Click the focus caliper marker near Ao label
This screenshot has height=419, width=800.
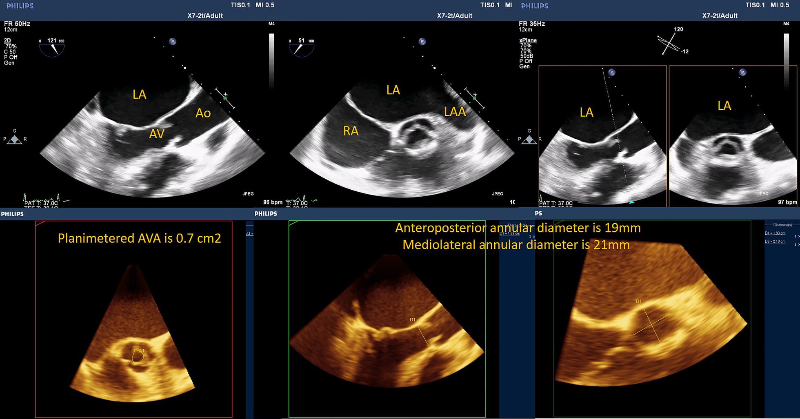coord(224,98)
